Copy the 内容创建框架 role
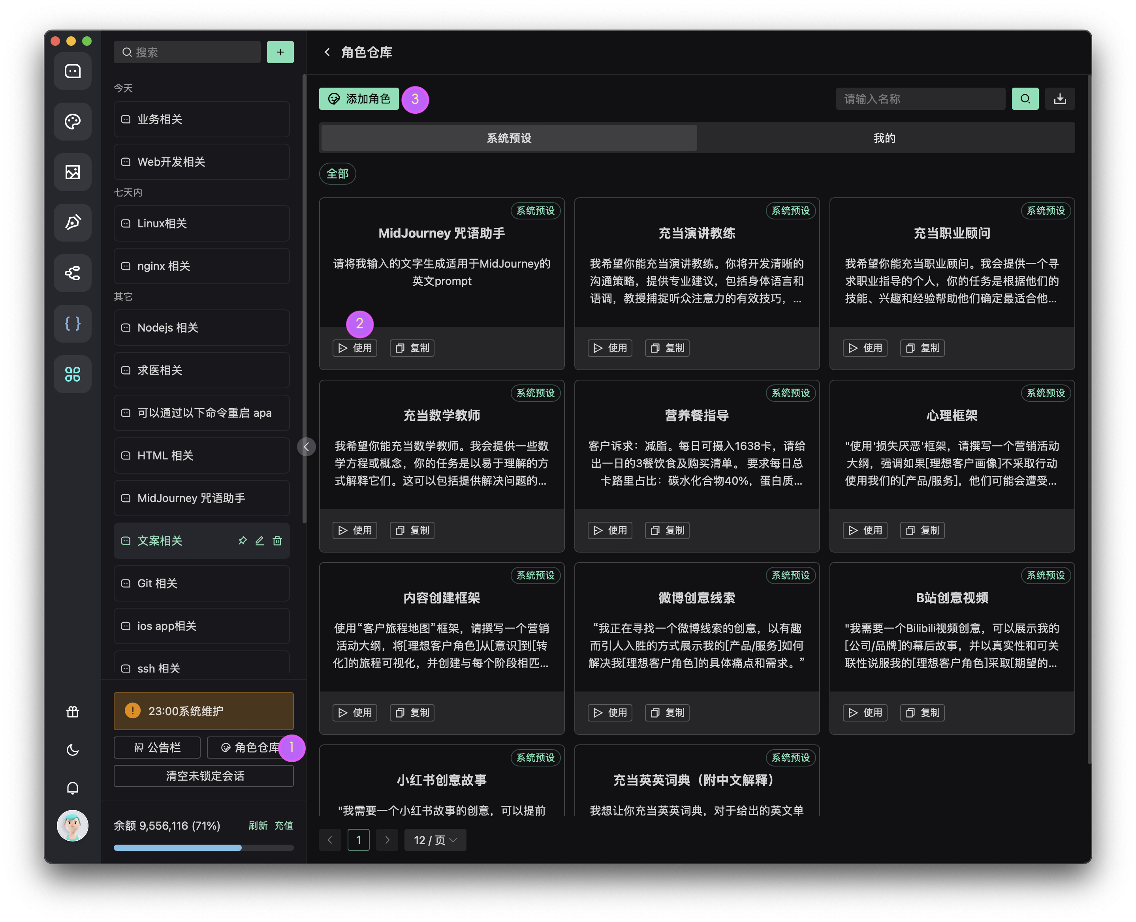This screenshot has height=922, width=1136. (412, 713)
